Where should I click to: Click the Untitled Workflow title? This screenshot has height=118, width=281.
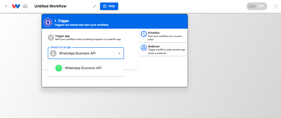(x=50, y=6)
